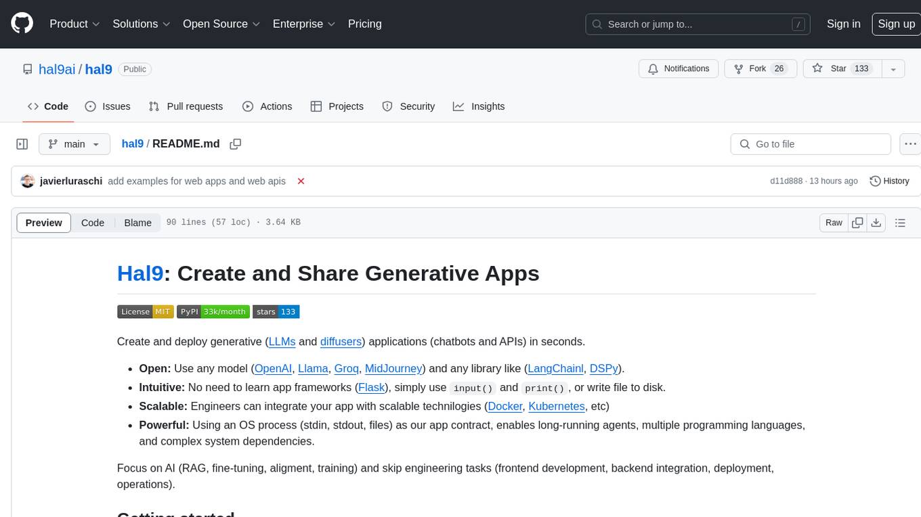The width and height of the screenshot is (921, 517).
Task: Open the hal9 repository link
Action: (98, 69)
